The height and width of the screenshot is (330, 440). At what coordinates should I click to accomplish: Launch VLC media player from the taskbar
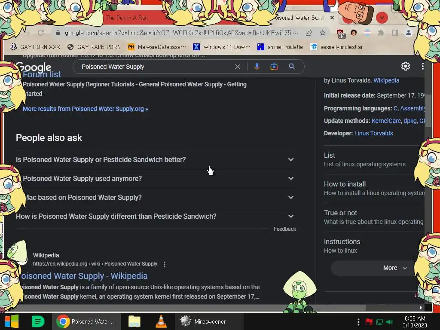click(161, 321)
